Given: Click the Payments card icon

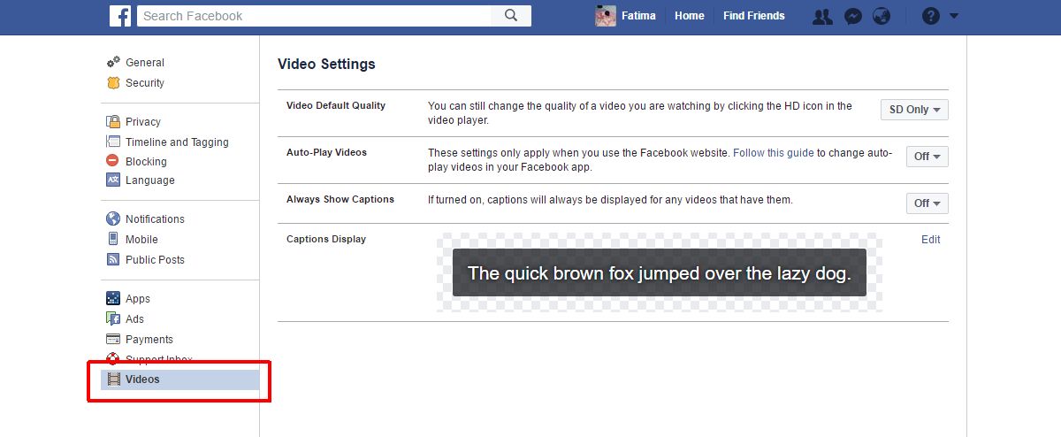Looking at the screenshot, I should pos(113,339).
